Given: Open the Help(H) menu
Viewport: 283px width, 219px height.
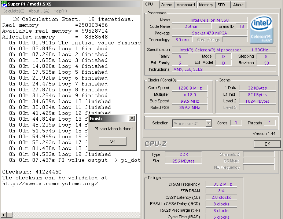Looking at the screenshot, I should point(60,11).
